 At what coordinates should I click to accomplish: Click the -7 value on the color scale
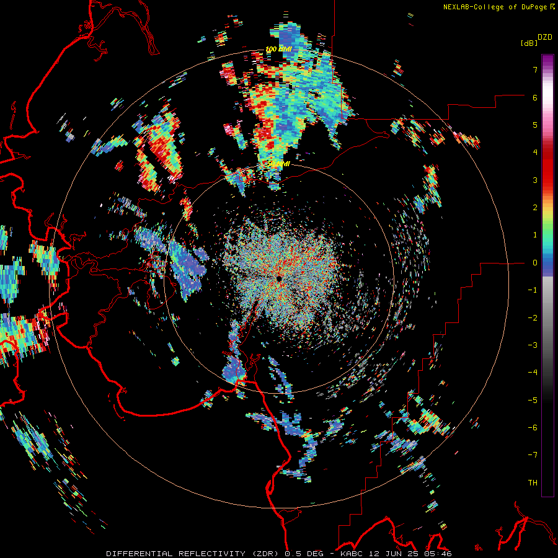pyautogui.click(x=533, y=455)
